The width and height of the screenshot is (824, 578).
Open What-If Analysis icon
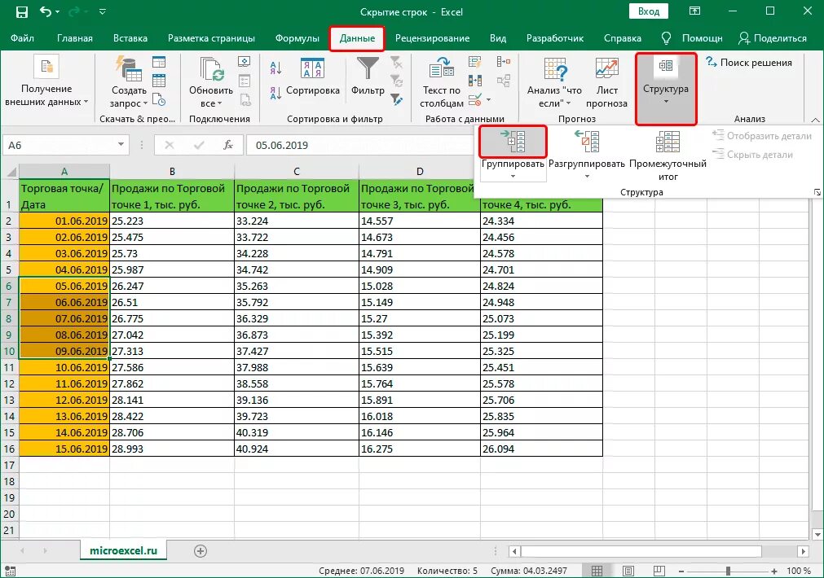click(555, 68)
